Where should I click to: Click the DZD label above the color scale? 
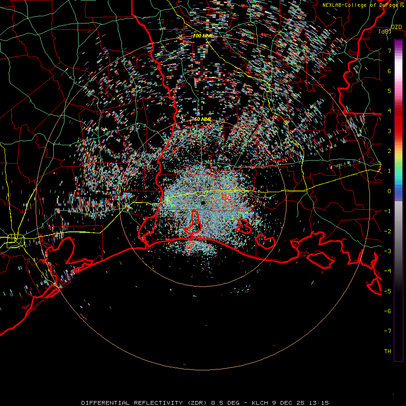[396, 27]
